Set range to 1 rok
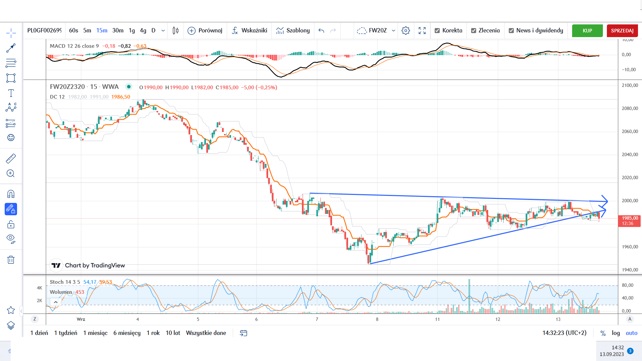The width and height of the screenshot is (642, 361). tap(153, 333)
